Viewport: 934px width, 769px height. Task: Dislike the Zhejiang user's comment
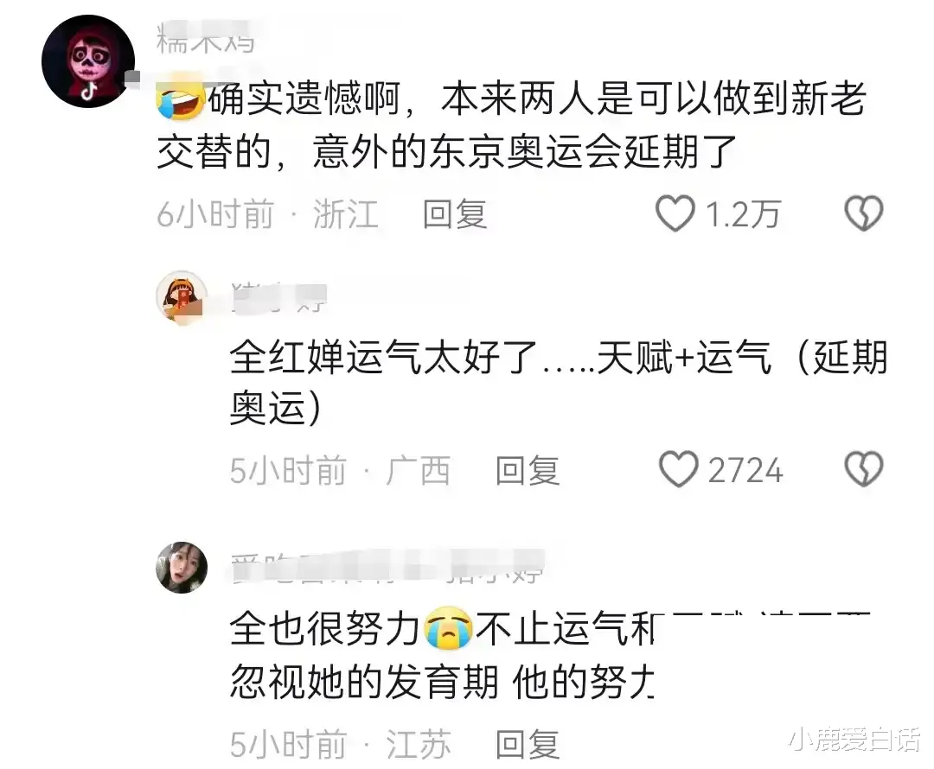tap(864, 213)
